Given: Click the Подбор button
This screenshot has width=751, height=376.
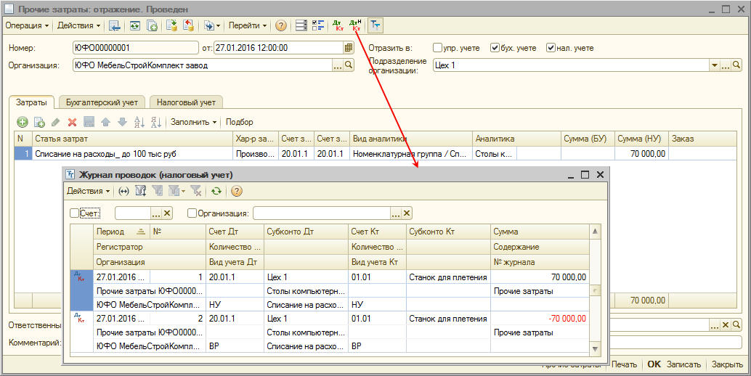Looking at the screenshot, I should (x=239, y=122).
